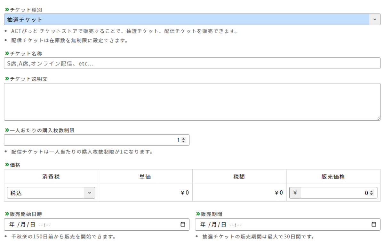Viewport: 384px width, 245px height.
Task: Expand the 消費税 dropdown set to 税込
Action: (51, 193)
